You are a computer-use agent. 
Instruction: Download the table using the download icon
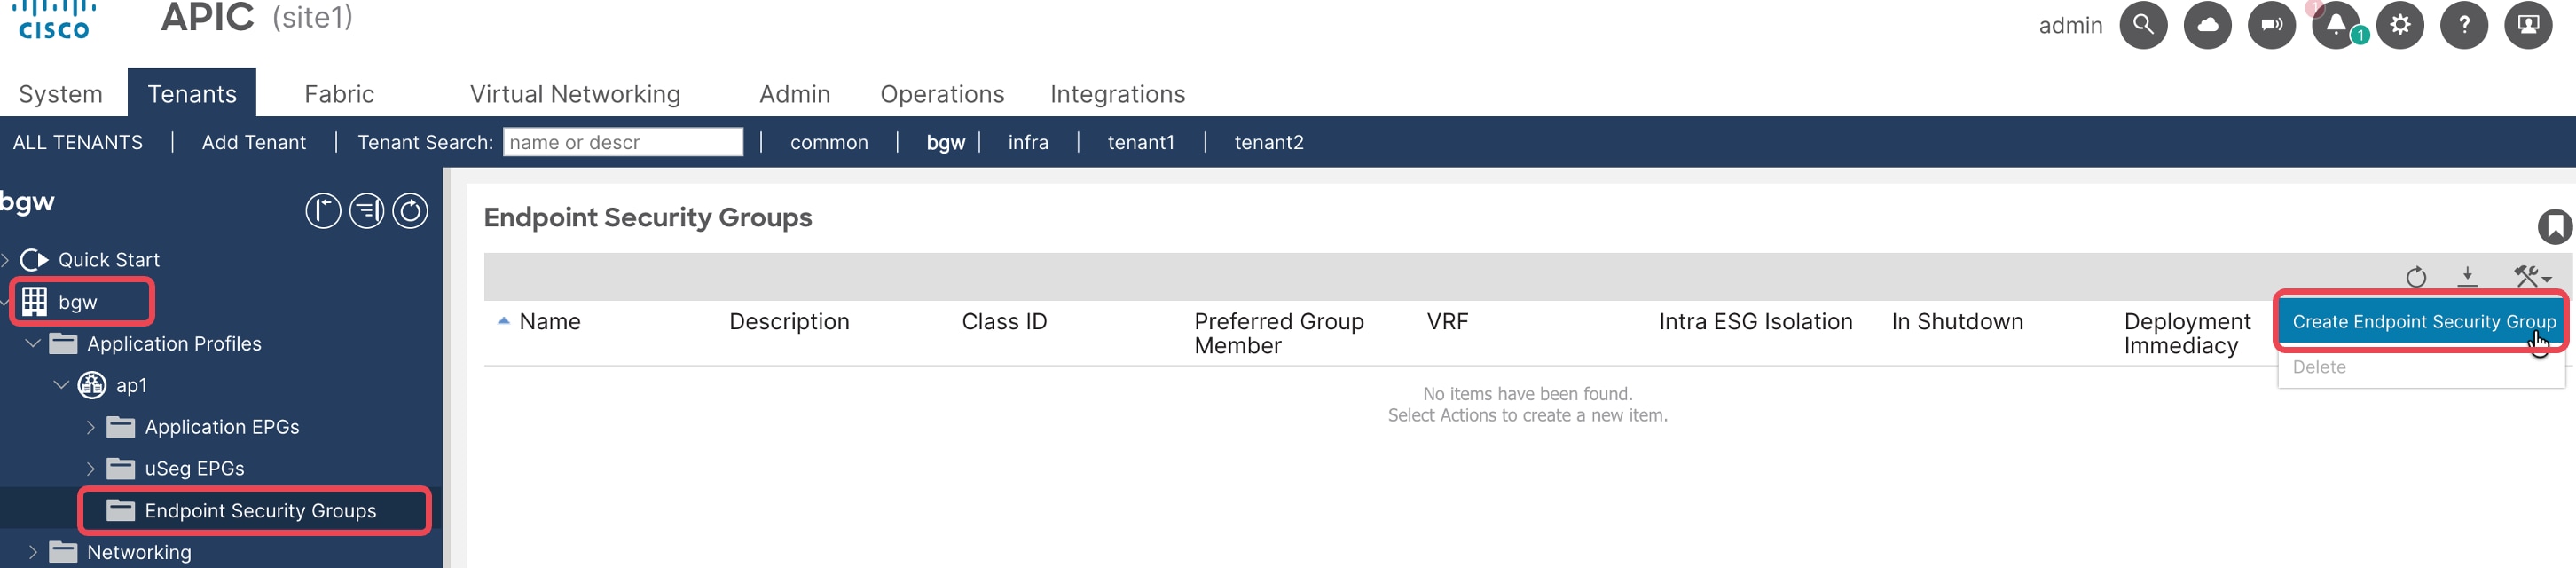point(2467,276)
